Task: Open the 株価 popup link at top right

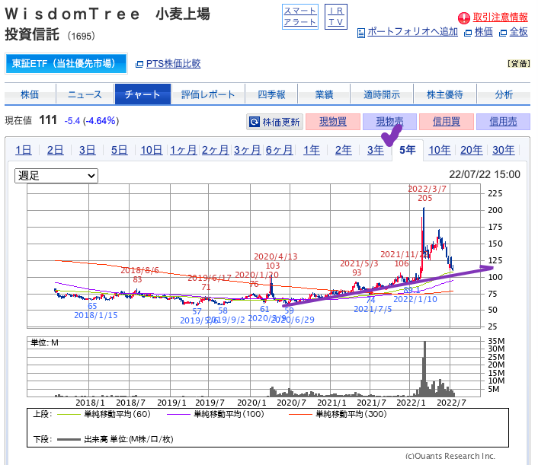Action: [x=484, y=32]
